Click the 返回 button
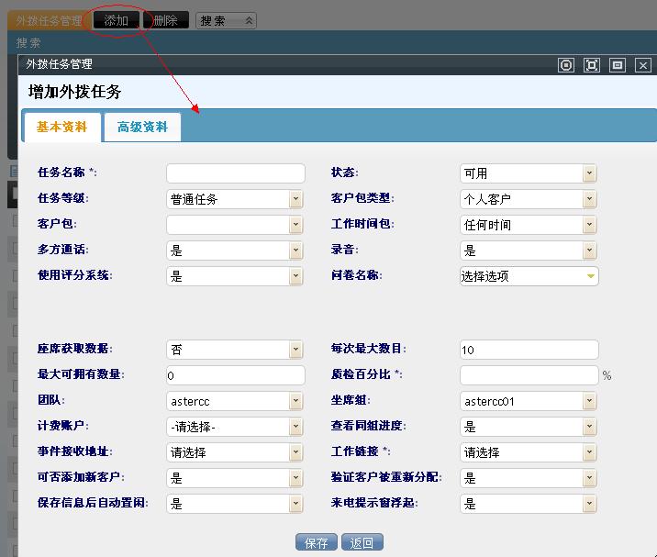 tap(362, 542)
